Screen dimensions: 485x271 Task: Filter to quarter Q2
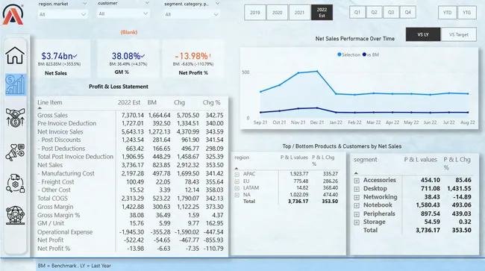click(x=375, y=13)
